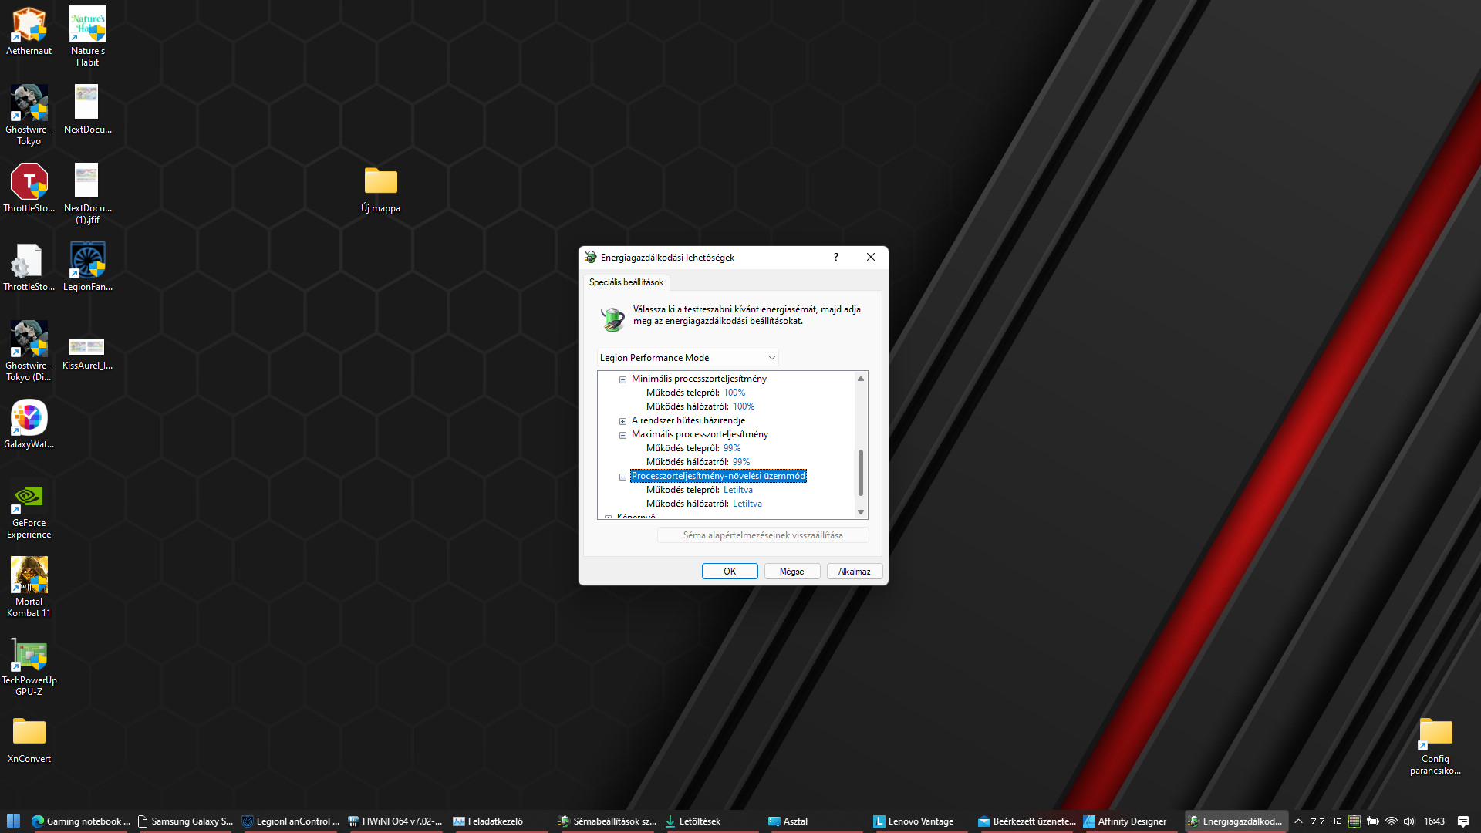The width and height of the screenshot is (1481, 833).
Task: Switch to Gaming notebook browser taskbar item
Action: click(81, 821)
